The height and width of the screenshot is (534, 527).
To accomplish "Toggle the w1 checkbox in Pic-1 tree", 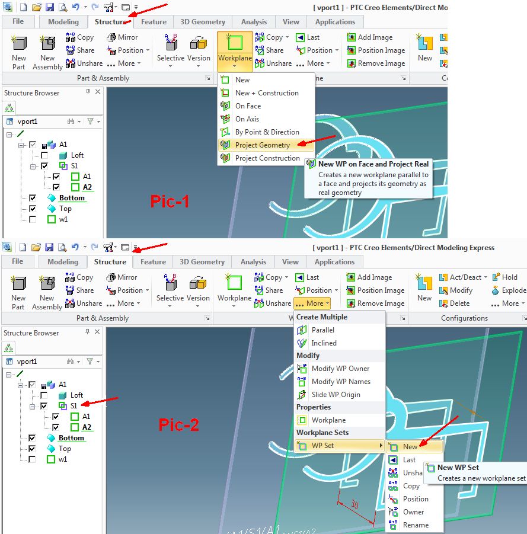I will pos(33,219).
